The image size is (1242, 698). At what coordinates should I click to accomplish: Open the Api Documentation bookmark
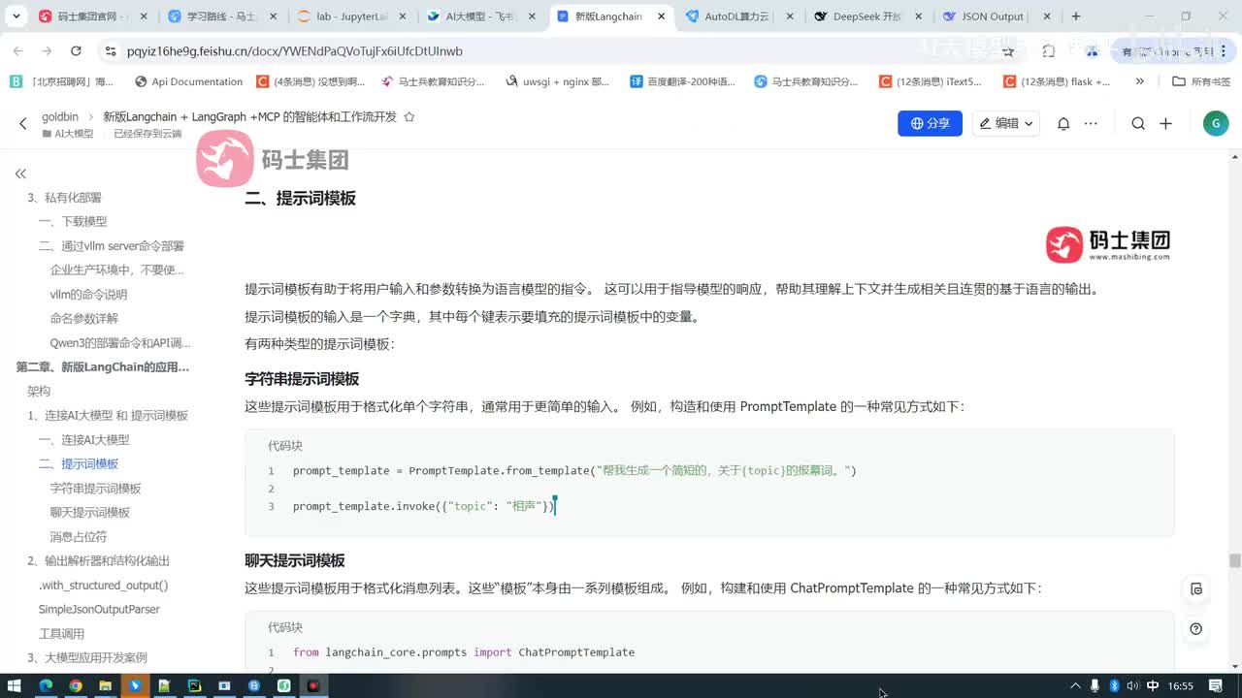click(x=189, y=81)
